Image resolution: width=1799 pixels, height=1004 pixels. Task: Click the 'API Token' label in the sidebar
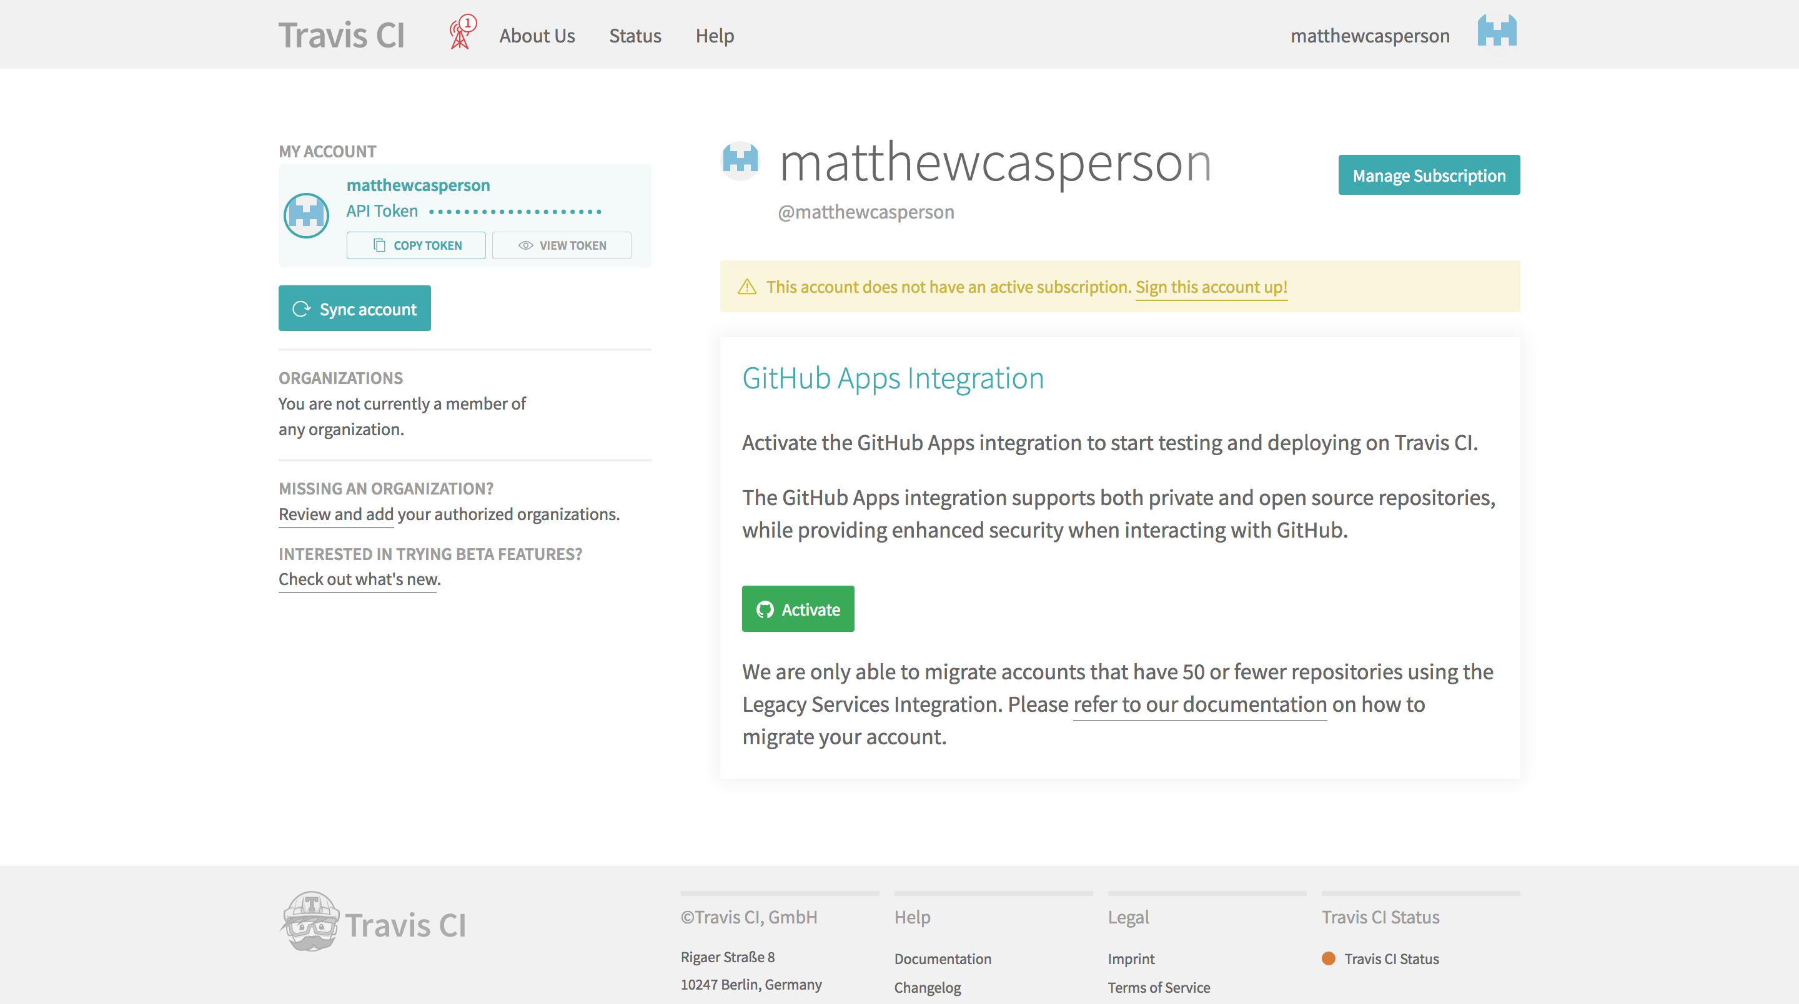[x=382, y=211]
